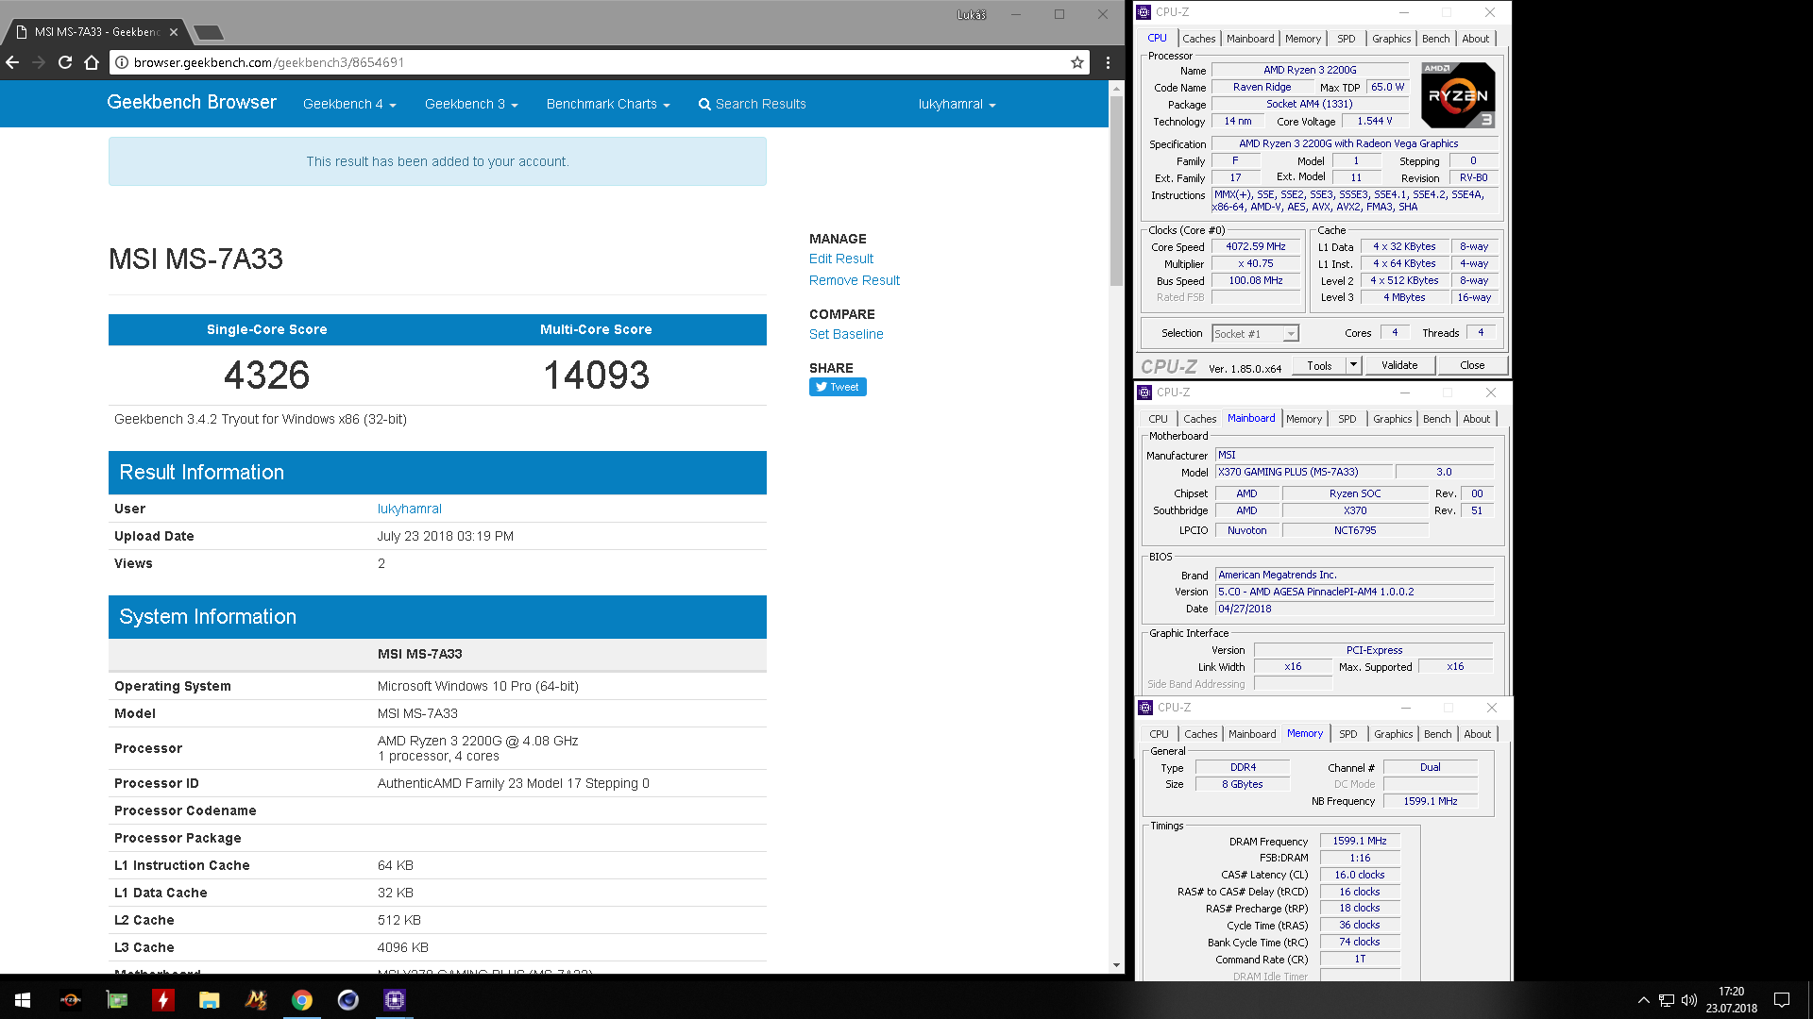Click the CPU-Z title icon of Memory window
The height and width of the screenshot is (1019, 1813).
coord(1145,708)
